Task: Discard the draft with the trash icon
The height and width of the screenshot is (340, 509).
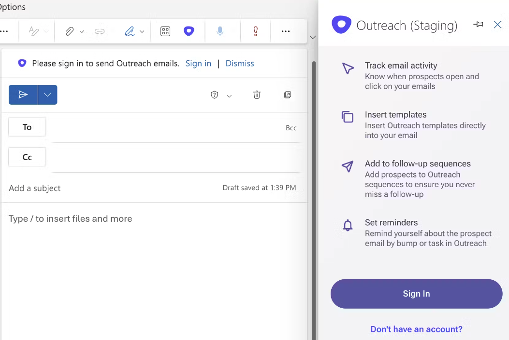Action: click(257, 95)
